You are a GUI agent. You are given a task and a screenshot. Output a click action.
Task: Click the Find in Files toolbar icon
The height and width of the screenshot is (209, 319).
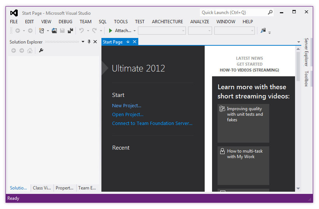pyautogui.click(x=263, y=31)
